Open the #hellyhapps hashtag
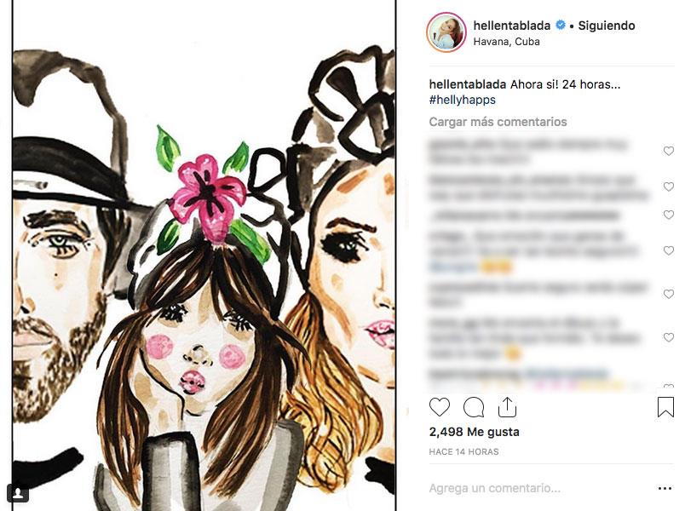 click(x=462, y=100)
